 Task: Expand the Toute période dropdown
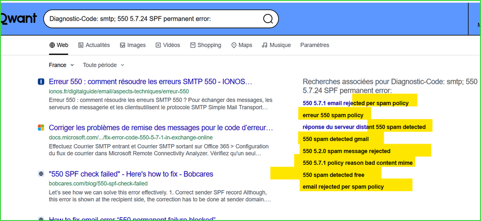(x=104, y=65)
